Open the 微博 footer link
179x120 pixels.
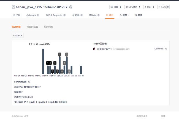pyautogui.click(x=163, y=116)
